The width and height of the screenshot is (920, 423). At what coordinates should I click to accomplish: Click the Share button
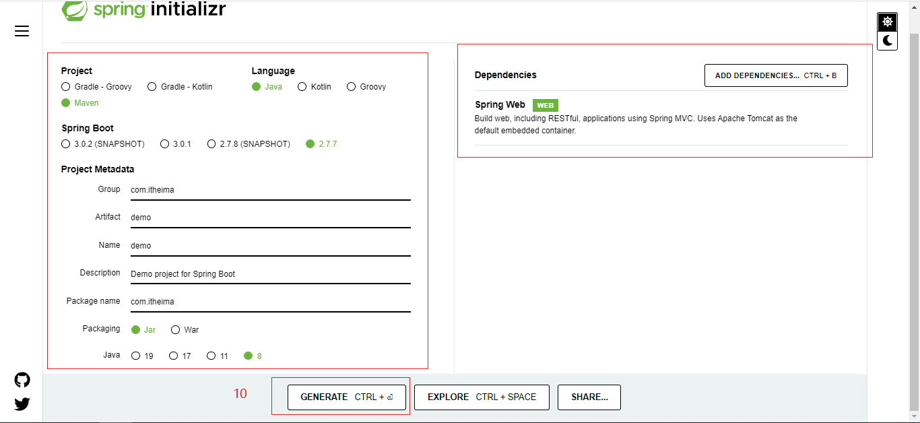(x=589, y=397)
